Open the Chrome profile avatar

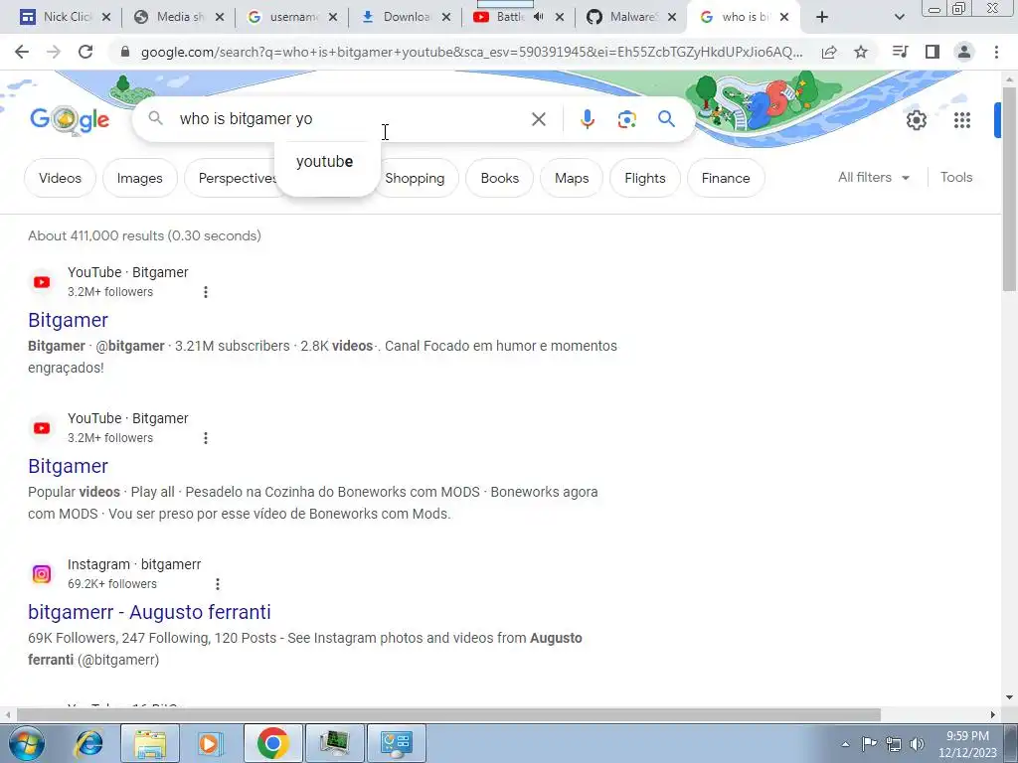click(964, 52)
